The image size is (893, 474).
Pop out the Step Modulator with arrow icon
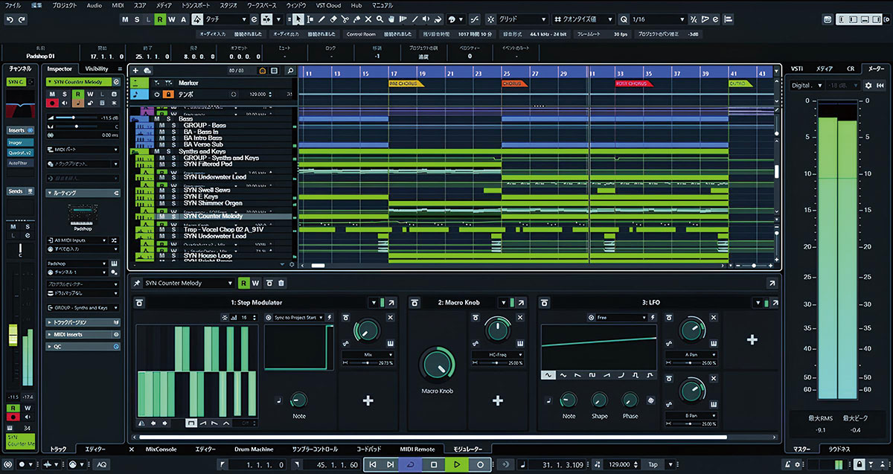click(392, 303)
